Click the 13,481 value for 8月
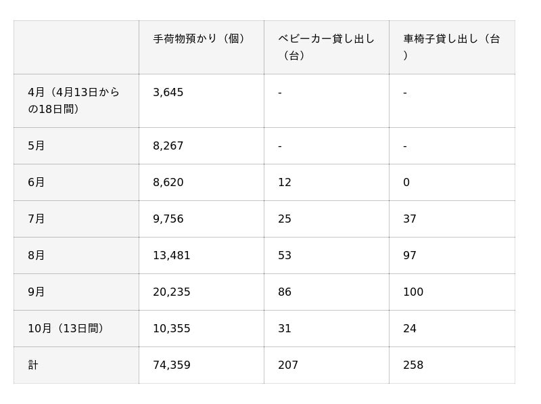Screen dimensions: 541x404 [x=172, y=256]
